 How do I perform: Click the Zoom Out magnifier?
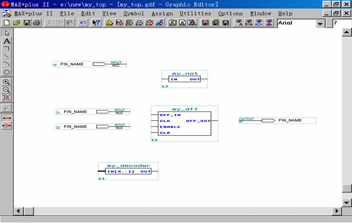coord(7,90)
